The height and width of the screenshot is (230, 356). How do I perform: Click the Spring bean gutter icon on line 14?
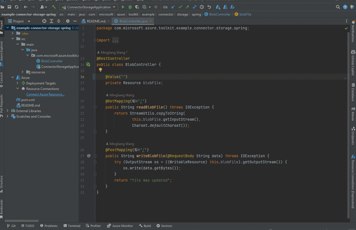88,64
